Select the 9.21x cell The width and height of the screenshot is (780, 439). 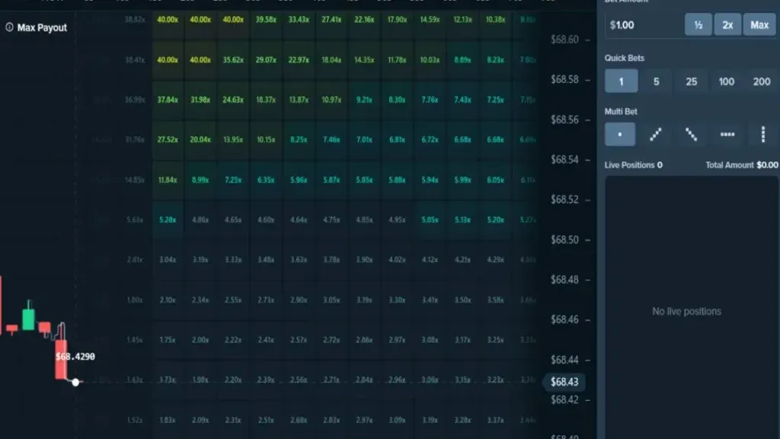[365, 100]
